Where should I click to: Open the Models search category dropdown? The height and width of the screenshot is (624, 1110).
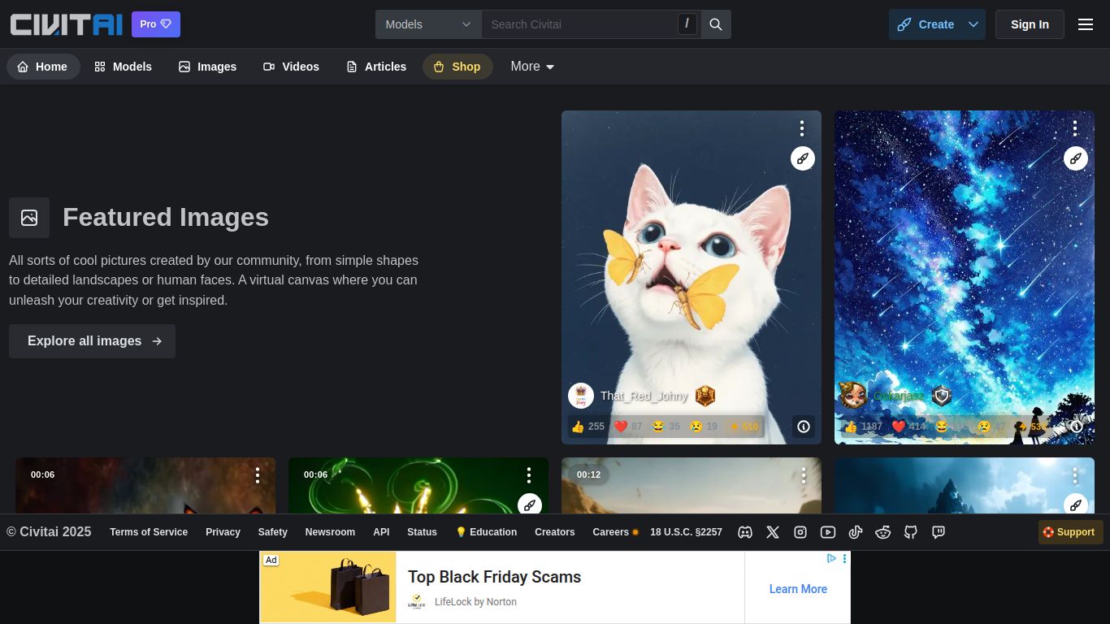[x=428, y=24]
